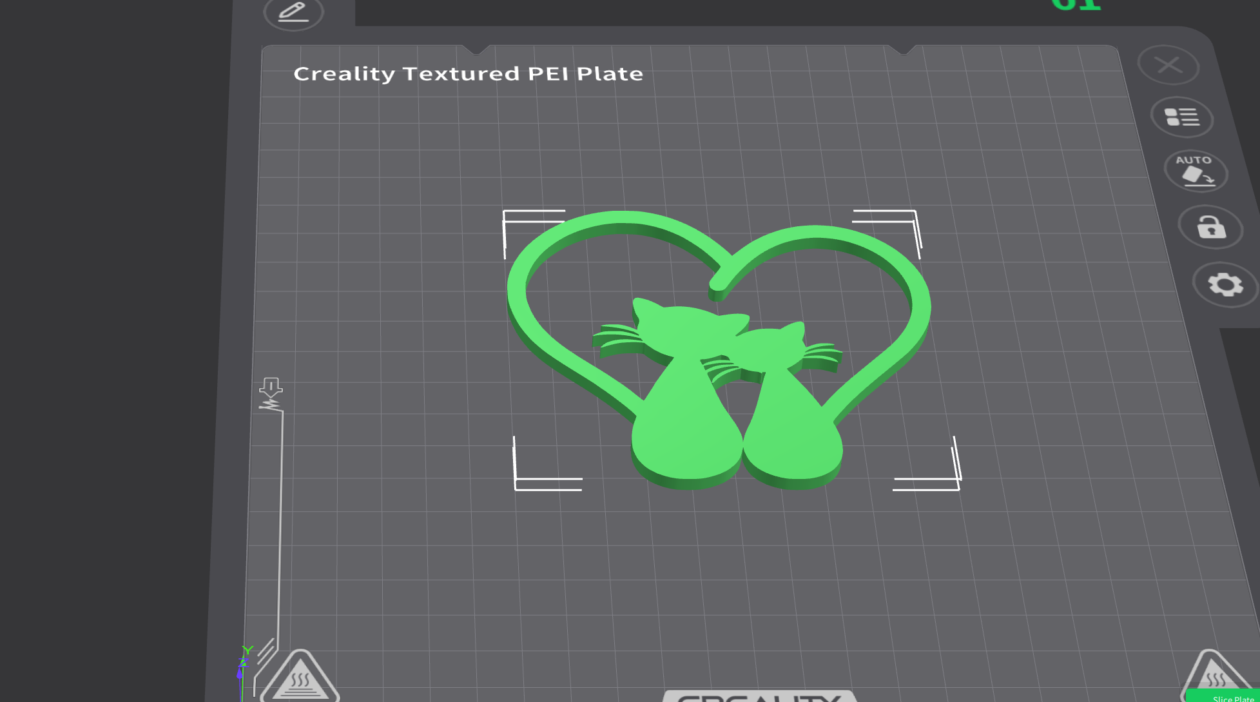Click the right hot surface warning triangle
This screenshot has width=1260, height=702.
pyautogui.click(x=1214, y=676)
